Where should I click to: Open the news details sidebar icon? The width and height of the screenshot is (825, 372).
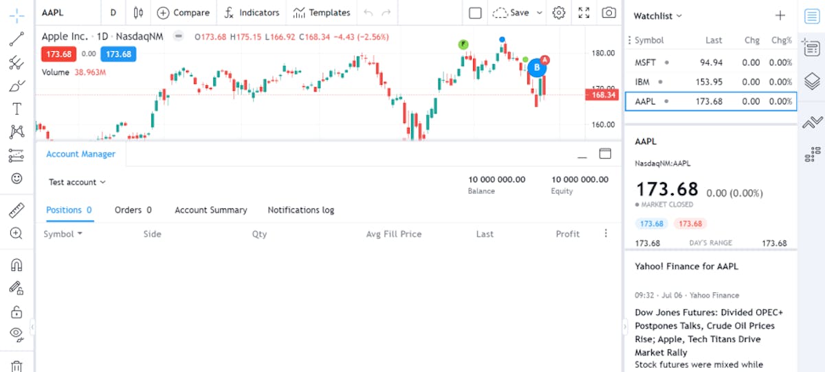812,47
